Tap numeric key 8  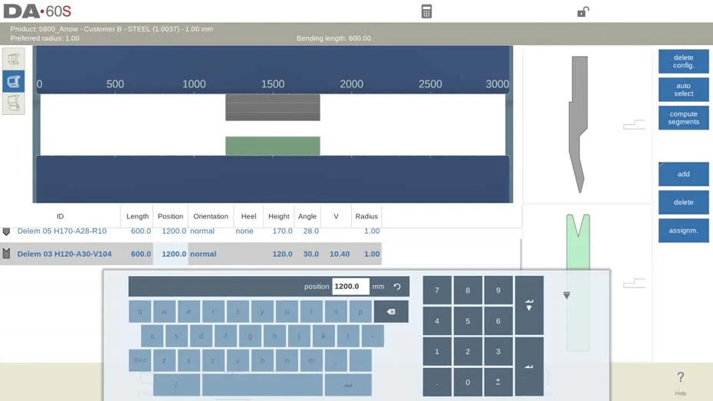click(468, 290)
